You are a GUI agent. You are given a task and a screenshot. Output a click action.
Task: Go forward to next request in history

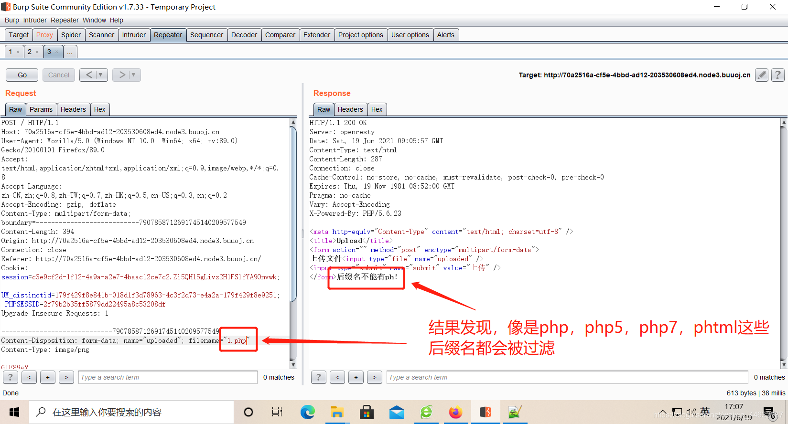point(122,75)
